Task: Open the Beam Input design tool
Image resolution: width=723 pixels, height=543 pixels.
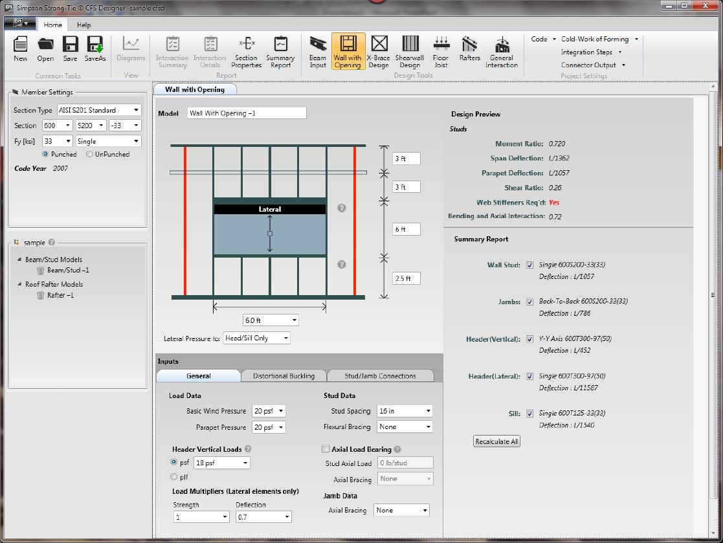Action: [x=317, y=52]
